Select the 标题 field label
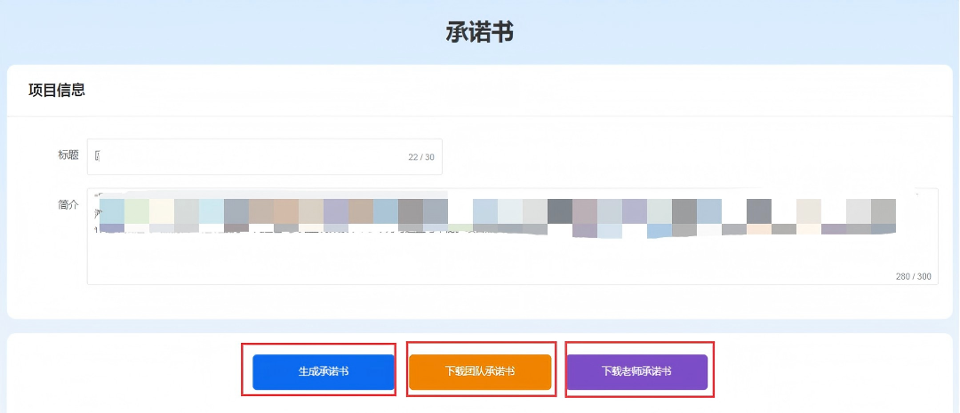The image size is (960, 413). pyautogui.click(x=68, y=155)
